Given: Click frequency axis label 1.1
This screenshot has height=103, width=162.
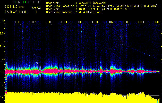Looking at the screenshot, I should coord(2,33).
